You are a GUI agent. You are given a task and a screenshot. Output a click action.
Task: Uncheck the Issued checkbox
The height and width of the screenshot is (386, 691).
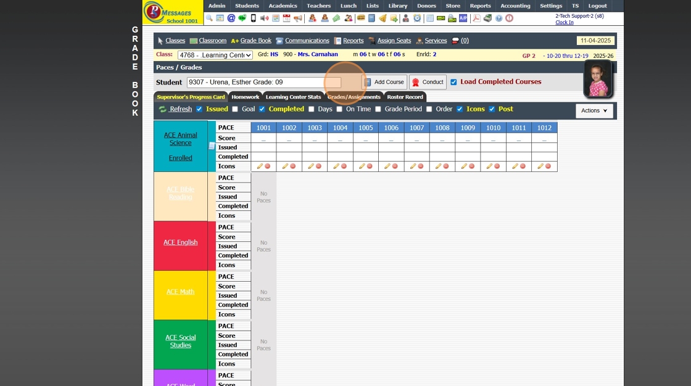[x=199, y=109]
